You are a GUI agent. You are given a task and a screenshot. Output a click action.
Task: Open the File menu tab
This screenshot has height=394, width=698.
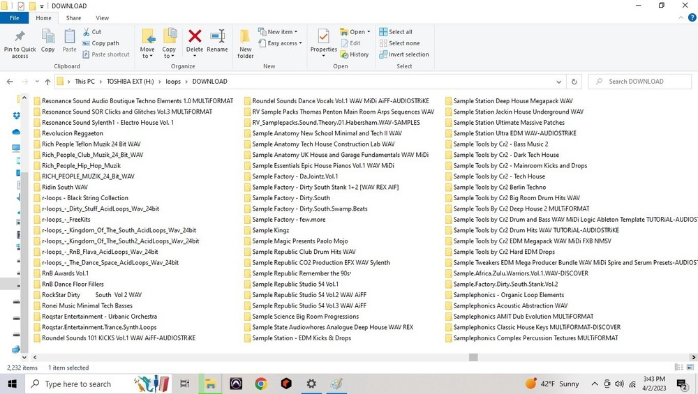click(14, 18)
